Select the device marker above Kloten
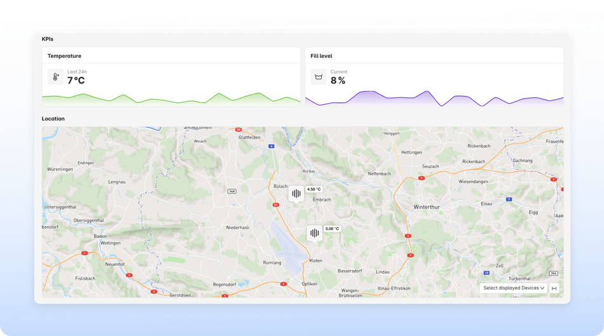The image size is (604, 336). click(x=314, y=233)
